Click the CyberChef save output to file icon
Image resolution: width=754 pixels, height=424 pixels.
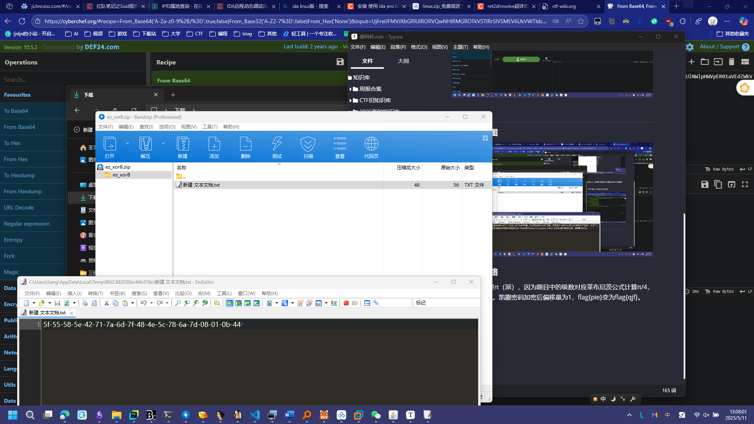(x=705, y=184)
